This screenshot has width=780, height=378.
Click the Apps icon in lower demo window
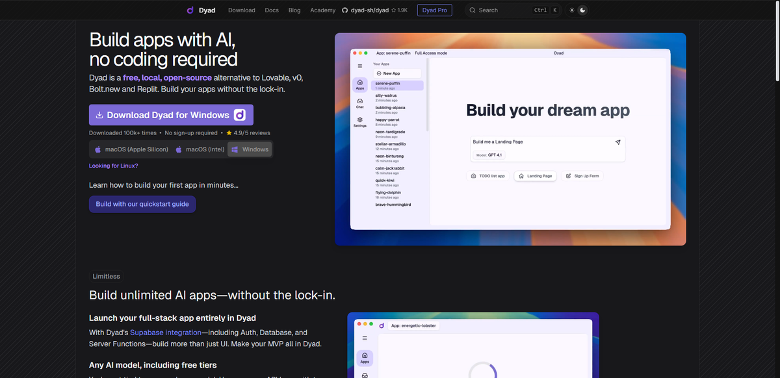[365, 357]
